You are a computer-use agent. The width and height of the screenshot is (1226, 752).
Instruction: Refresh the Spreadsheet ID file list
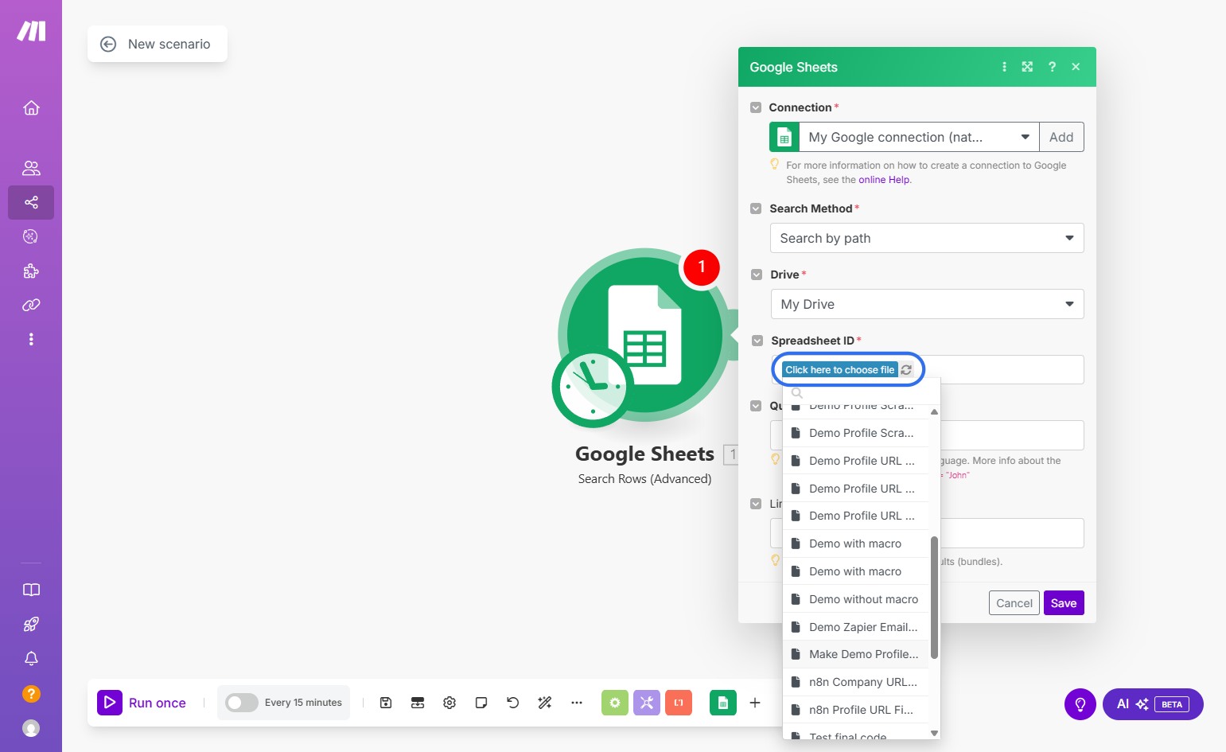pos(906,370)
